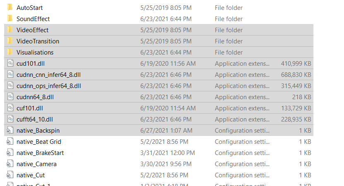Select the VideoTransition folder icon

(x=10, y=41)
